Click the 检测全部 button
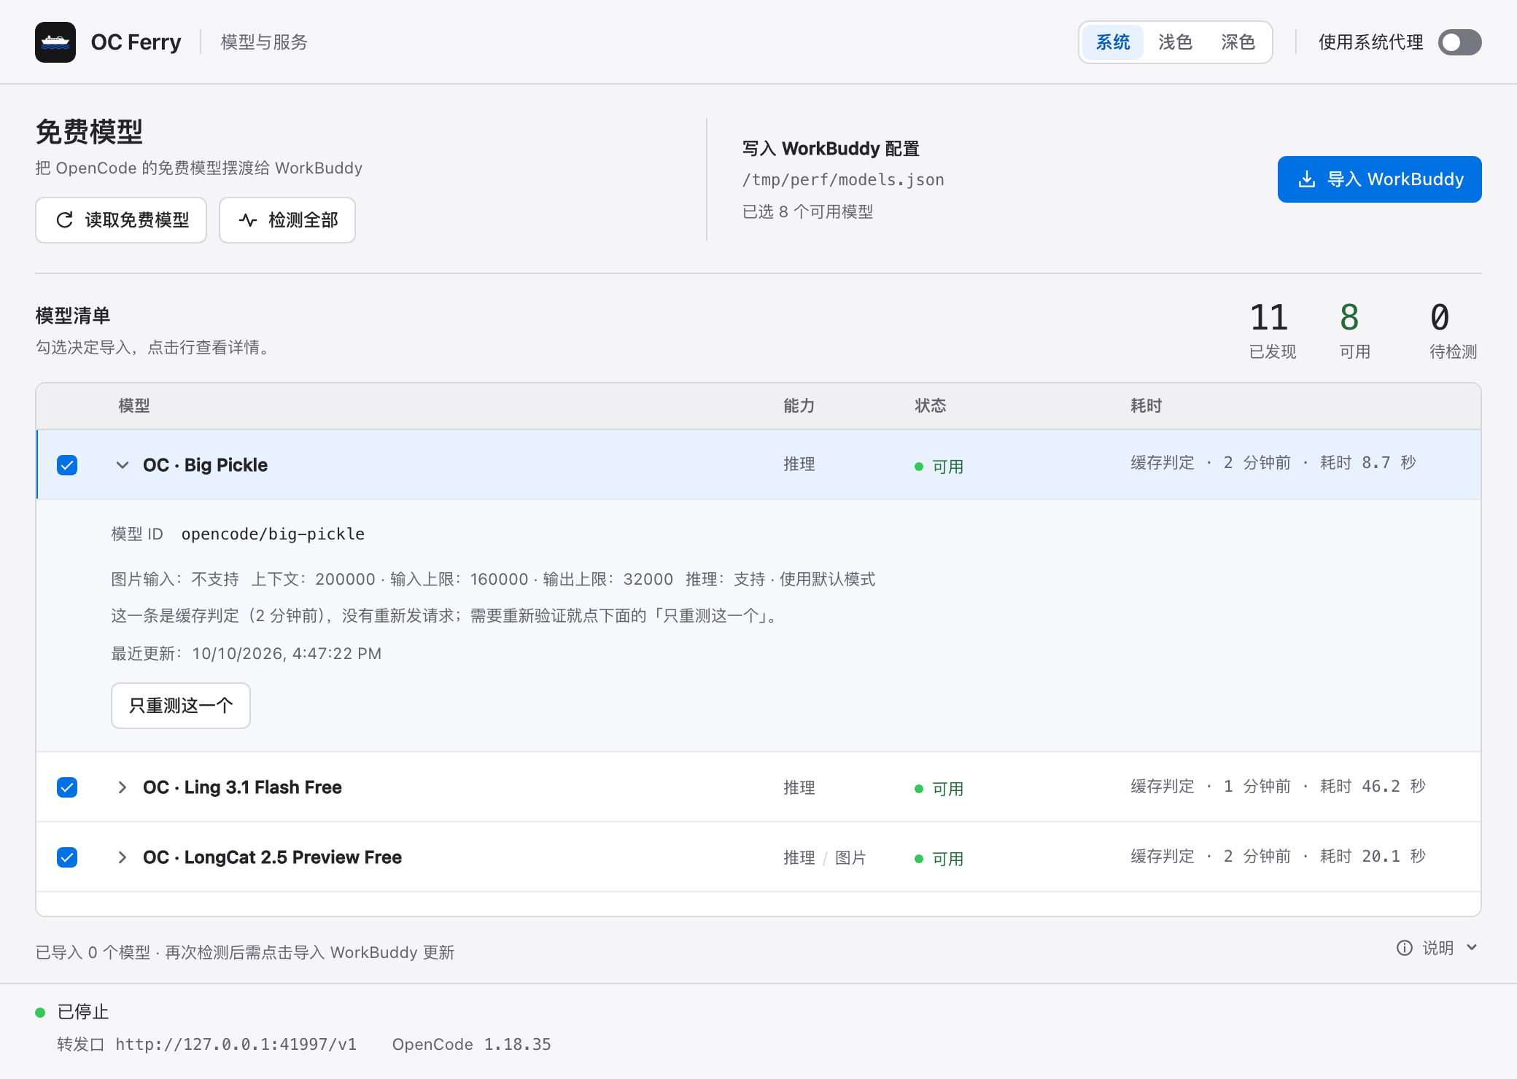1517x1079 pixels. (x=287, y=220)
